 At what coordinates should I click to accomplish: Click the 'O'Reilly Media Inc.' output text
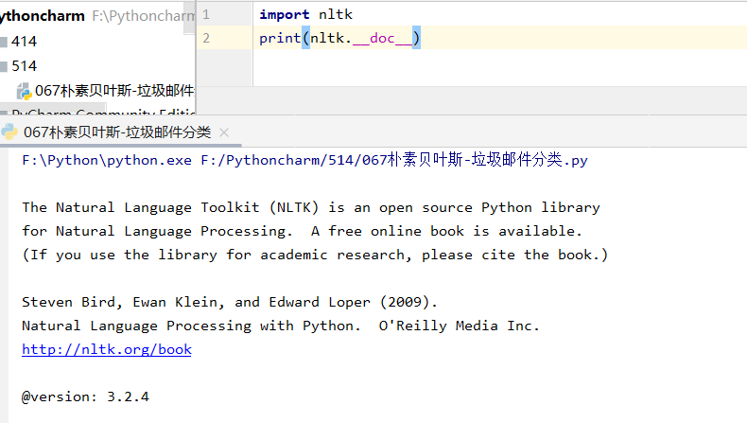coord(459,326)
